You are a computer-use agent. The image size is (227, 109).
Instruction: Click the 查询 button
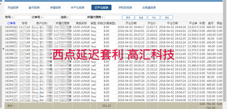128,17
